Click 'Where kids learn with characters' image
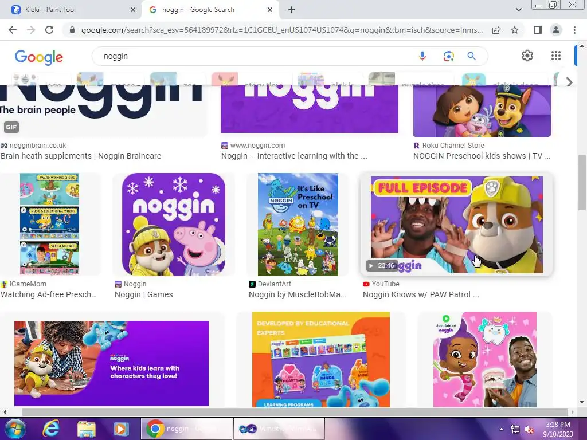 point(111,363)
